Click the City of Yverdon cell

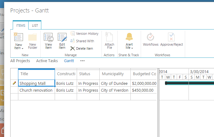(x=115, y=90)
